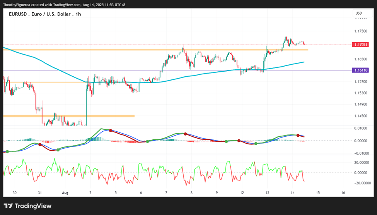The image size is (377, 215).
Task: Click the 1.16500 price axis value
Action: tap(361, 59)
